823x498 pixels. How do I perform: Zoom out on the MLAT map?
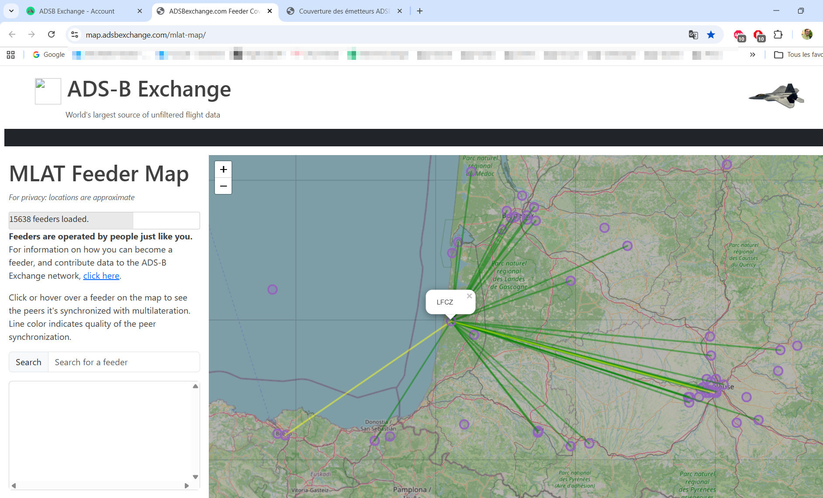(x=223, y=186)
